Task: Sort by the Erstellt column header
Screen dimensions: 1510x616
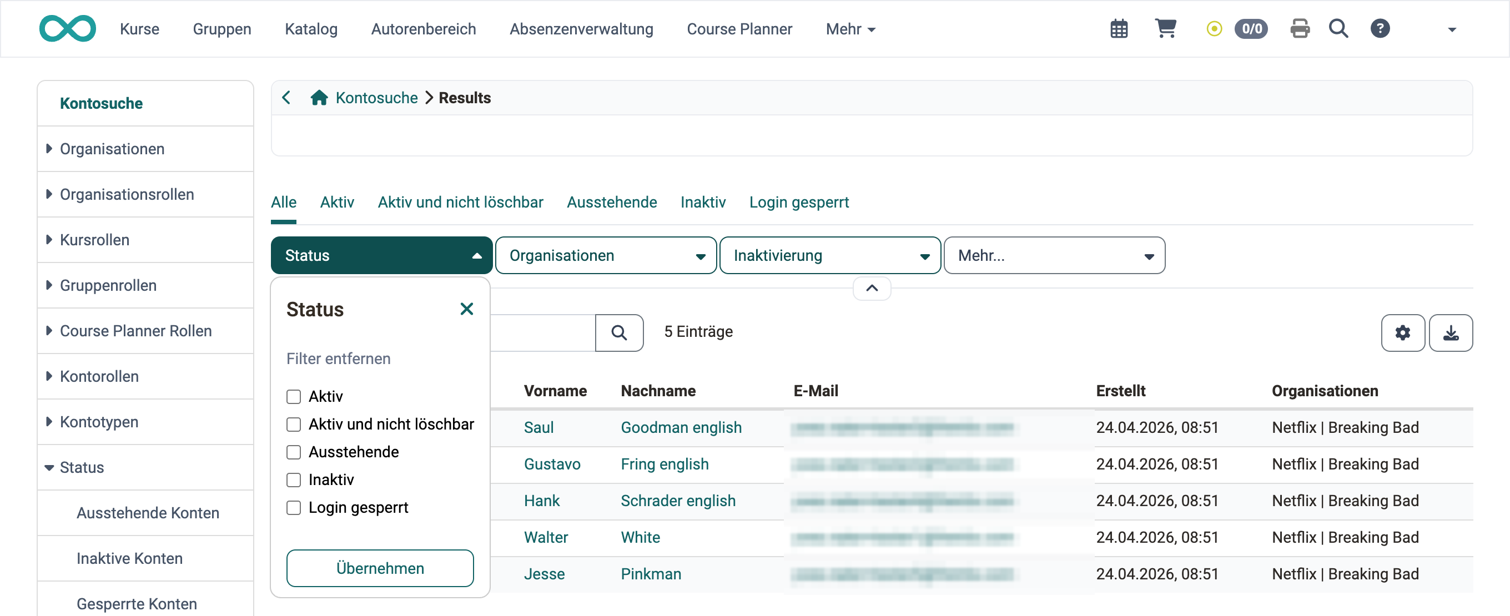Action: pos(1120,391)
